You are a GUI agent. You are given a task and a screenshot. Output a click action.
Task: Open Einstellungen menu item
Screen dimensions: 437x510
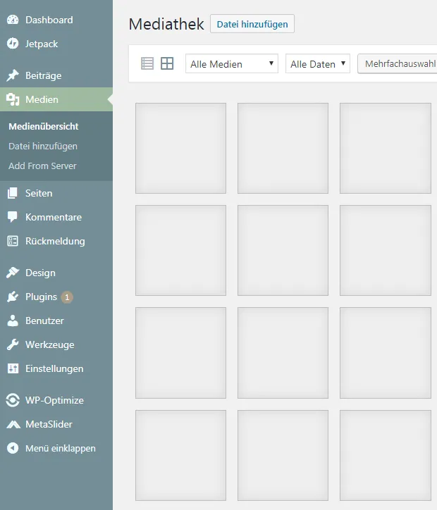point(56,368)
